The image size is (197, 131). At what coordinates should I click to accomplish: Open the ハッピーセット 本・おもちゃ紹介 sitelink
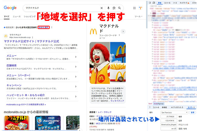26,95
